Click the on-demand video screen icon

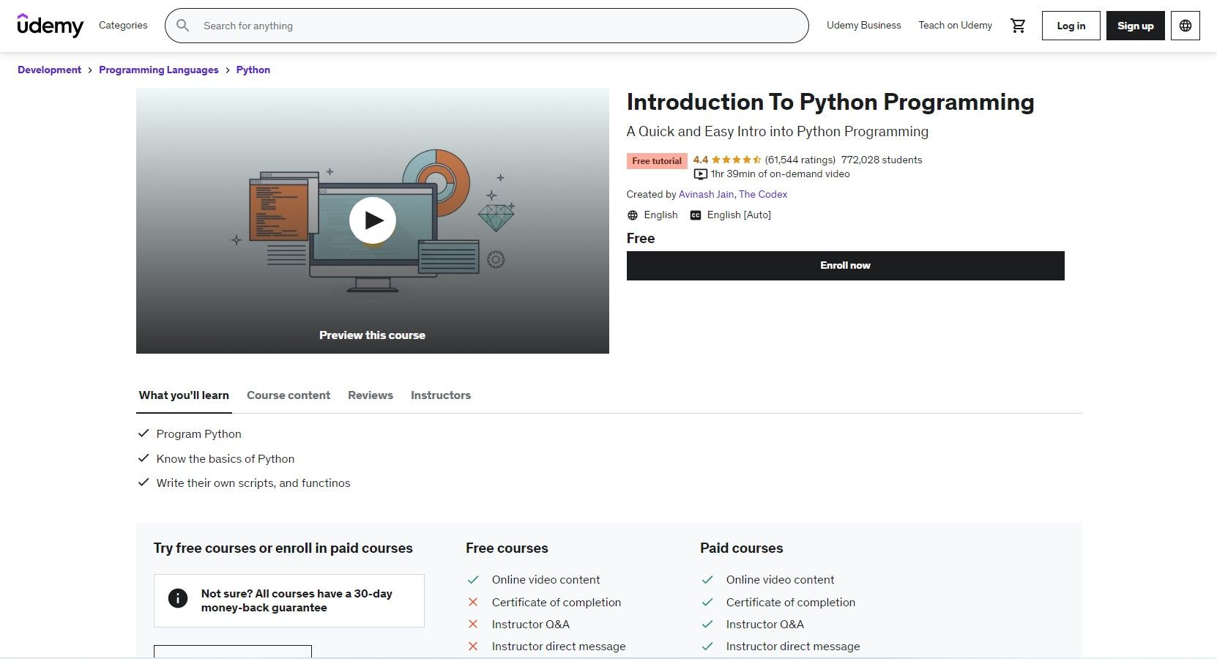(x=700, y=174)
